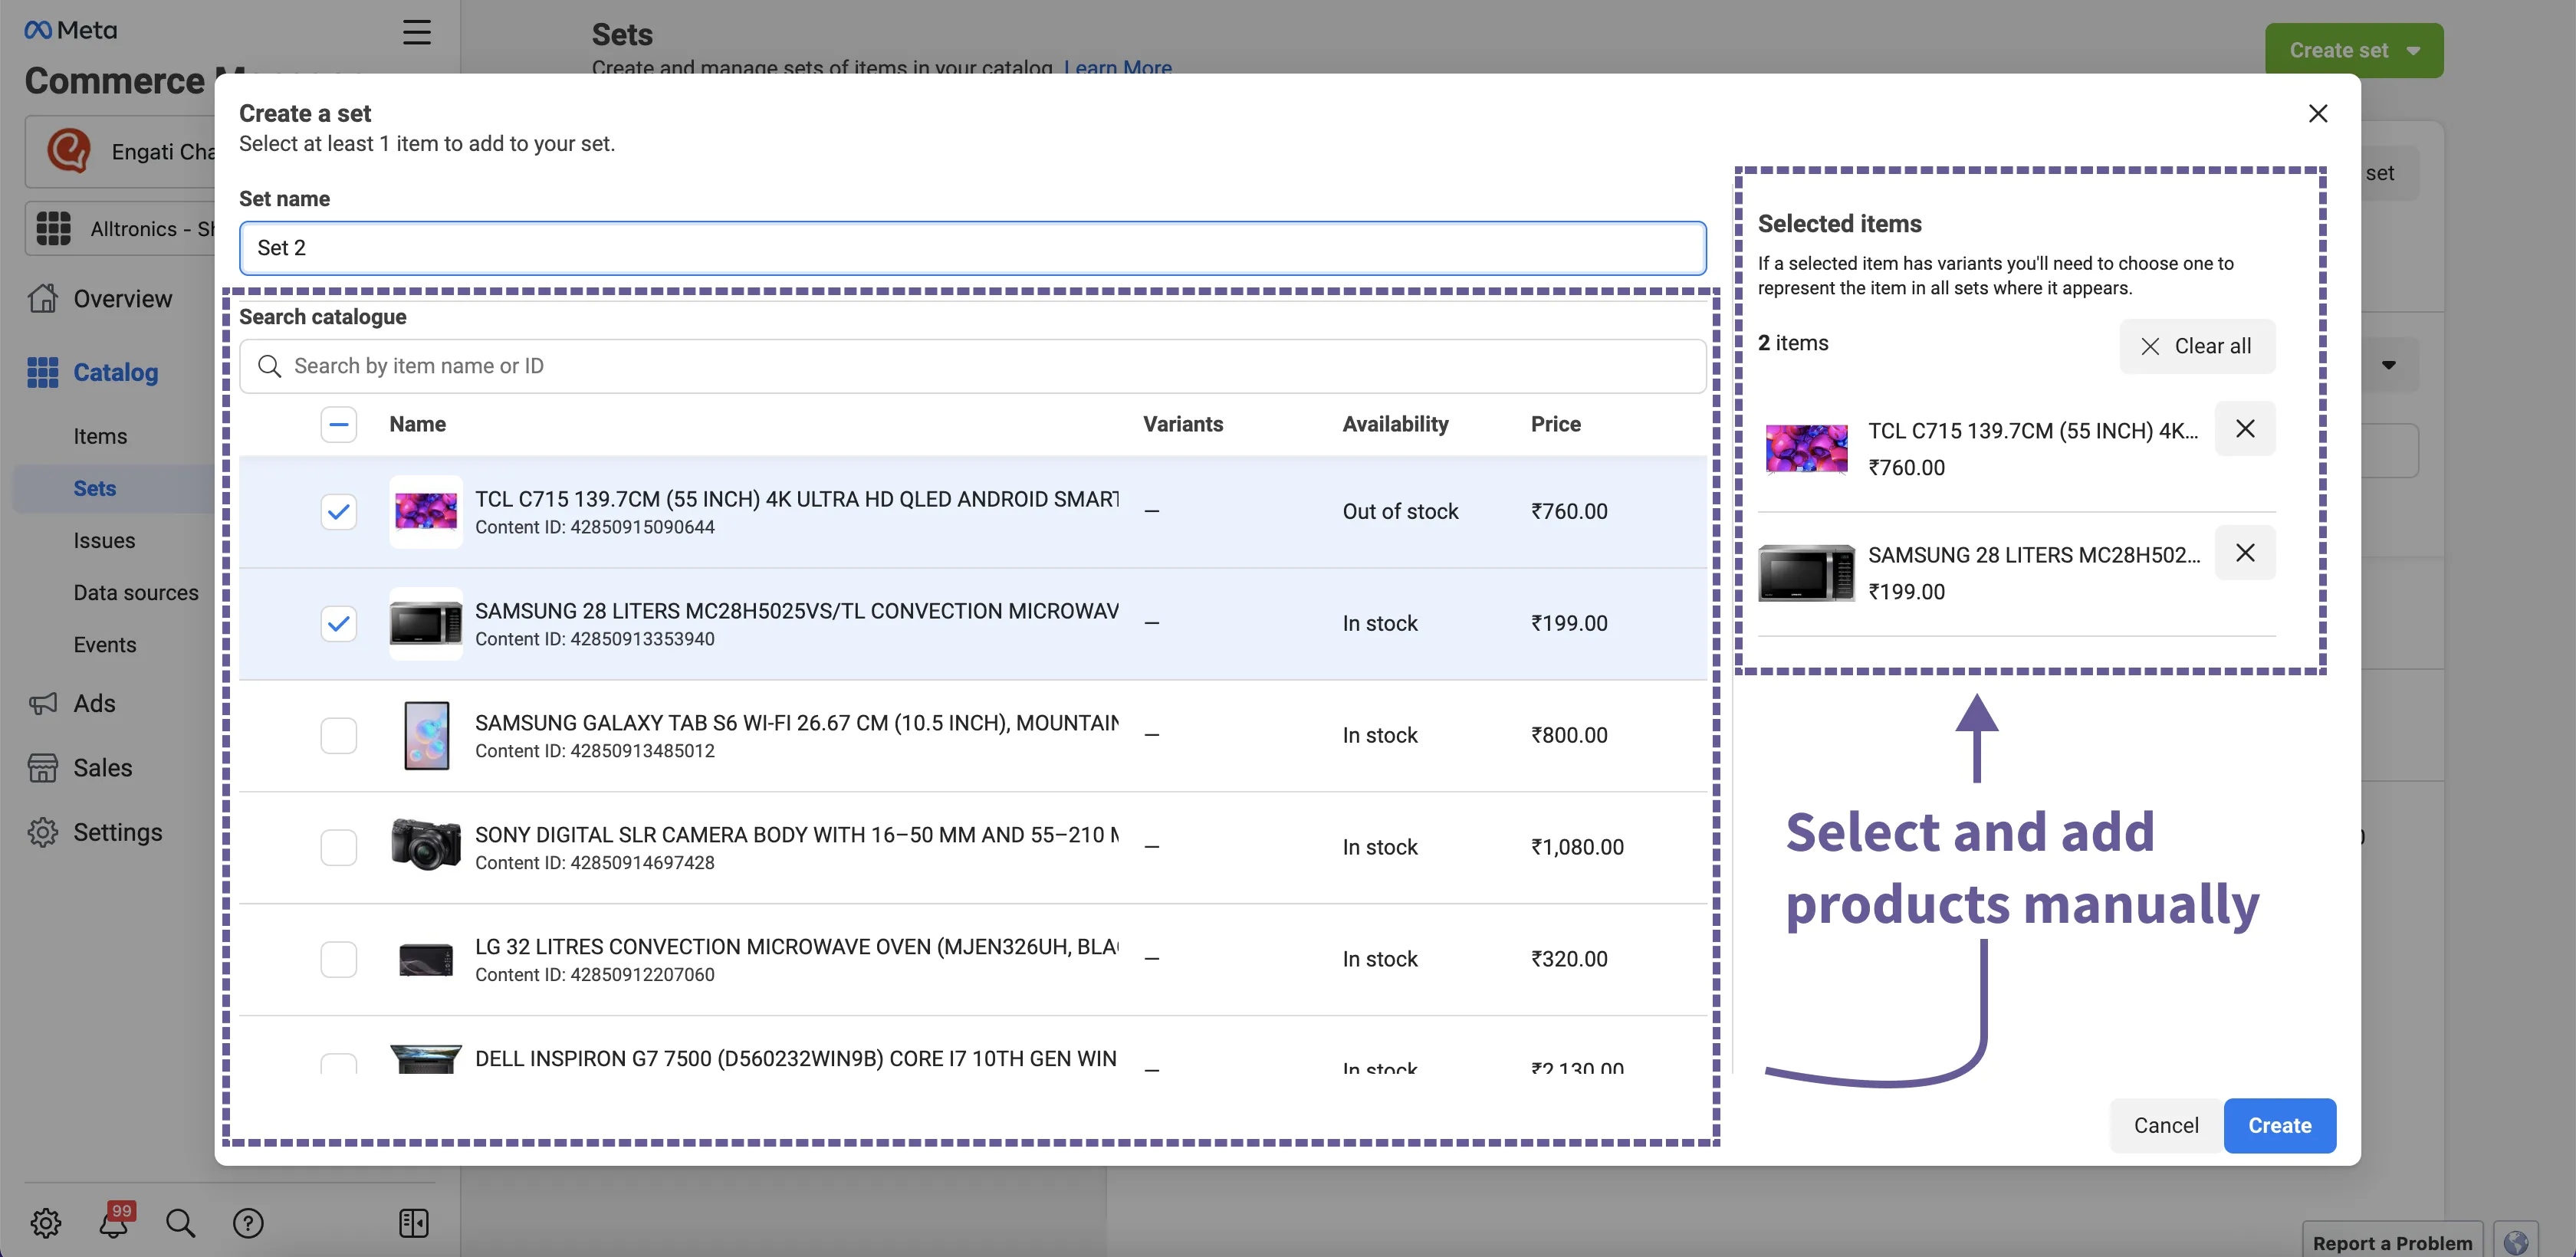Click the collapse sidebar panel icon

pos(414,1222)
